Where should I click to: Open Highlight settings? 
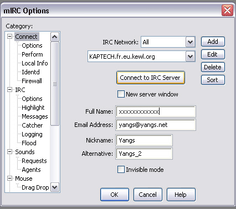[x=33, y=108]
